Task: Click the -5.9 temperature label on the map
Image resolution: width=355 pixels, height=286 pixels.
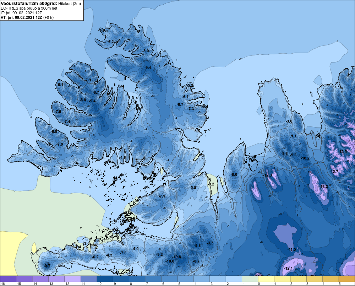Action: tap(102, 30)
